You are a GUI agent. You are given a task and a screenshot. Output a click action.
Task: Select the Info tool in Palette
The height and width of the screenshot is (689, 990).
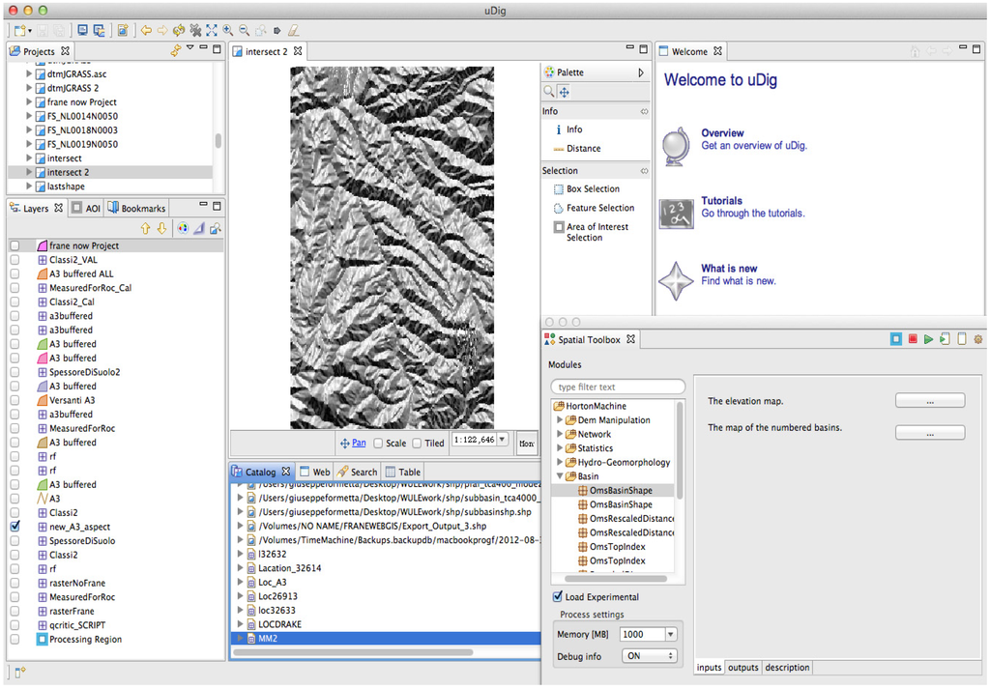574,129
